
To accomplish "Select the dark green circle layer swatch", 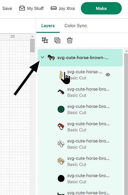I will [x=61, y=109].
